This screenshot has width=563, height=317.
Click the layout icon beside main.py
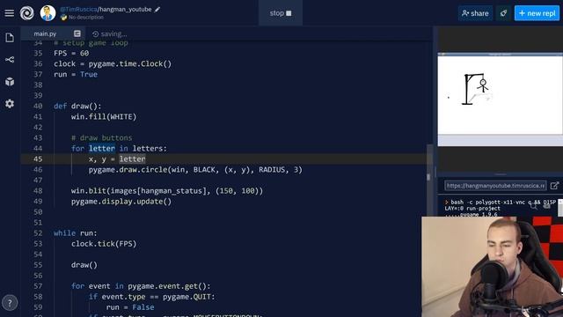tap(77, 33)
